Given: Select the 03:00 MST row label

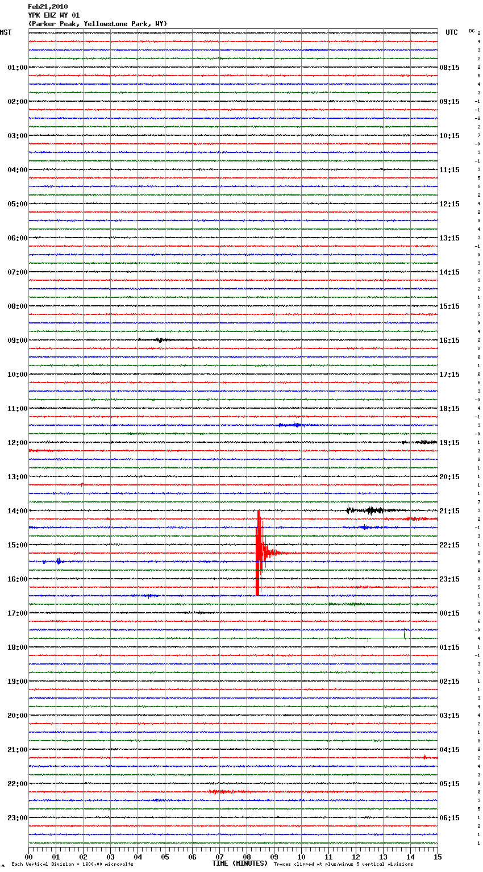Looking at the screenshot, I should point(17,136).
